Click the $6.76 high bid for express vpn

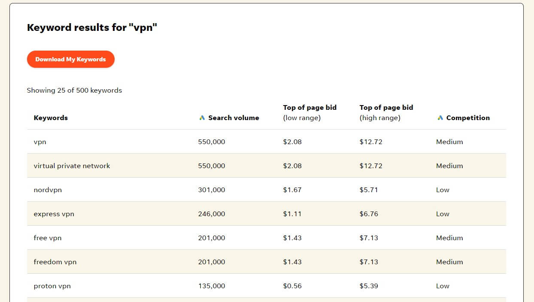[369, 214]
